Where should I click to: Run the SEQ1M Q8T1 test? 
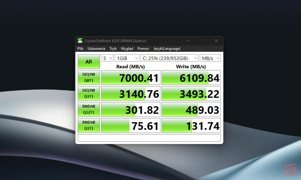click(x=89, y=77)
